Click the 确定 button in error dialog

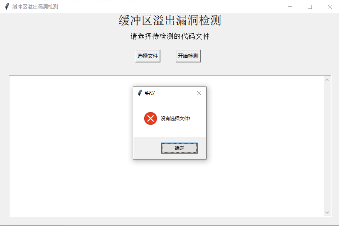point(179,148)
